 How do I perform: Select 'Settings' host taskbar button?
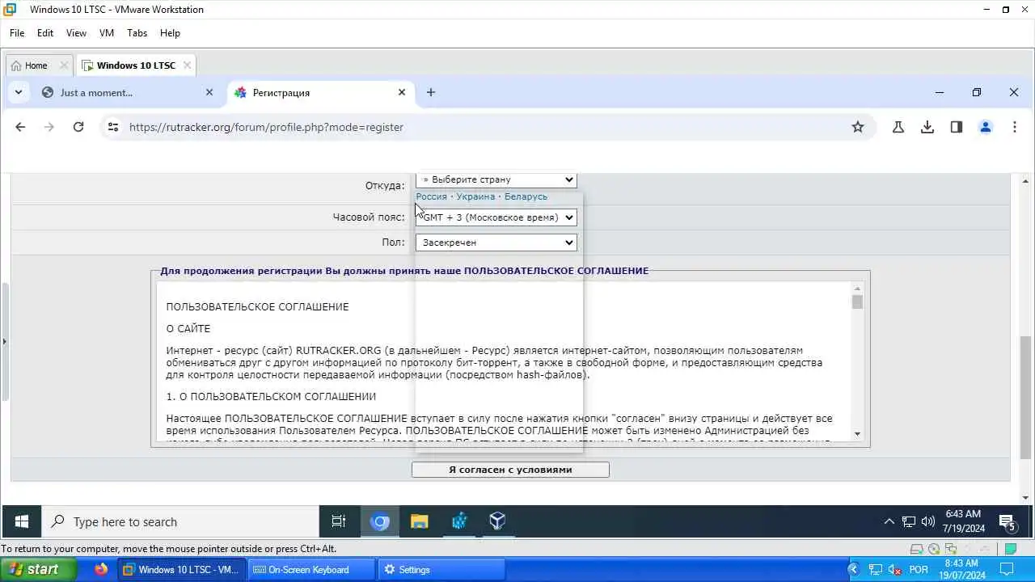(441, 570)
